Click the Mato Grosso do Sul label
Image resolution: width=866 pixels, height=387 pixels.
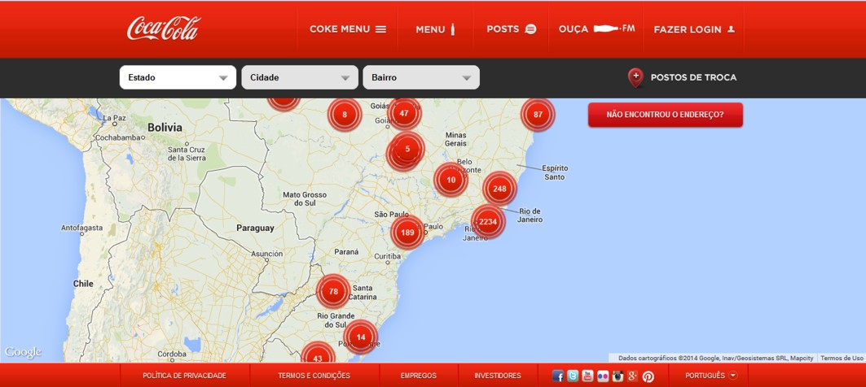click(x=305, y=199)
